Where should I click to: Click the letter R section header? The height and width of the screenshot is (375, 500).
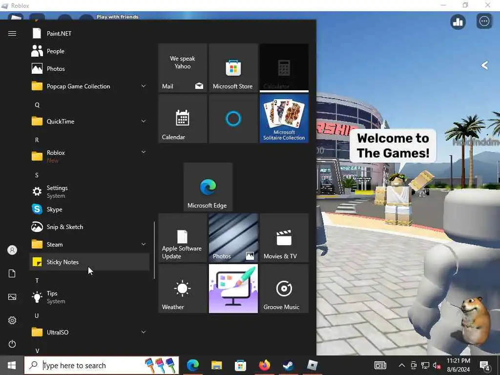coord(37,140)
